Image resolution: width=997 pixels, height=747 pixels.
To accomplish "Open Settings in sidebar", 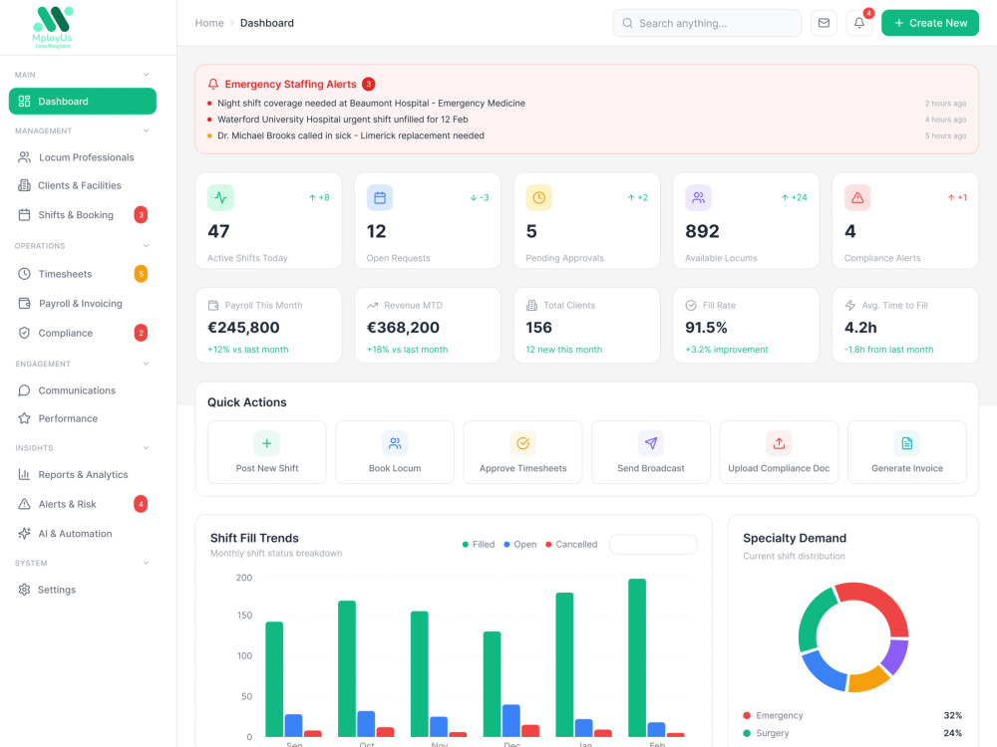I will click(83, 590).
